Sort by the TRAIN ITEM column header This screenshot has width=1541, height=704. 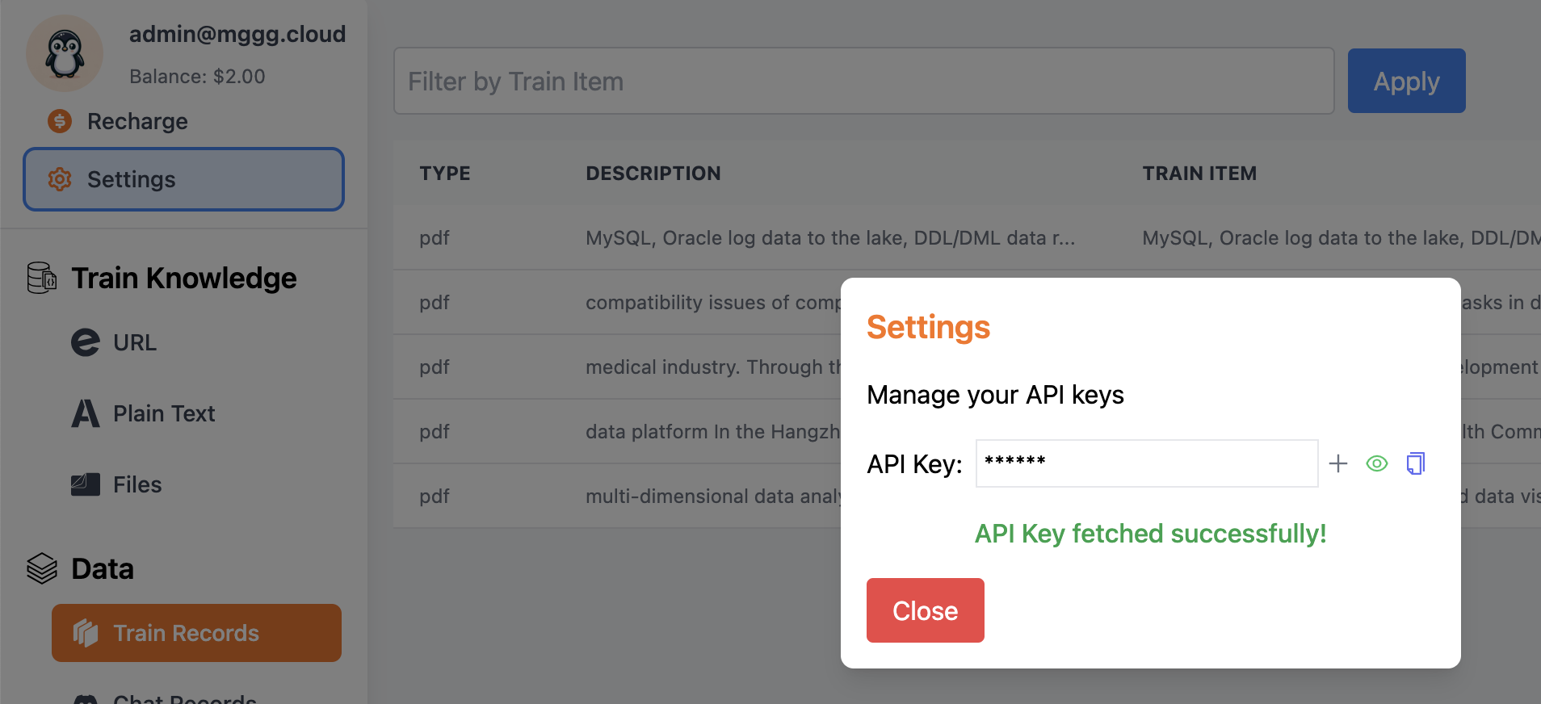[1199, 173]
